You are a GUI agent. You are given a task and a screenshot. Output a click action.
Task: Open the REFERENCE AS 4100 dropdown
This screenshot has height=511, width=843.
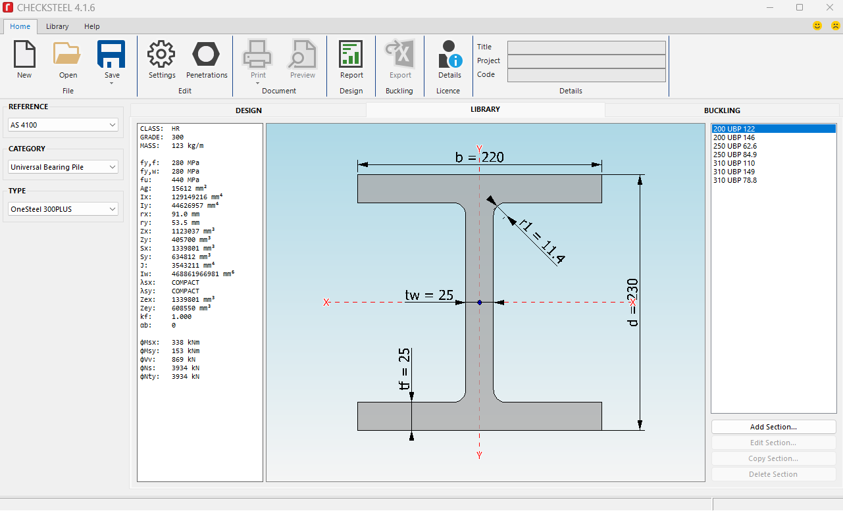pos(63,125)
